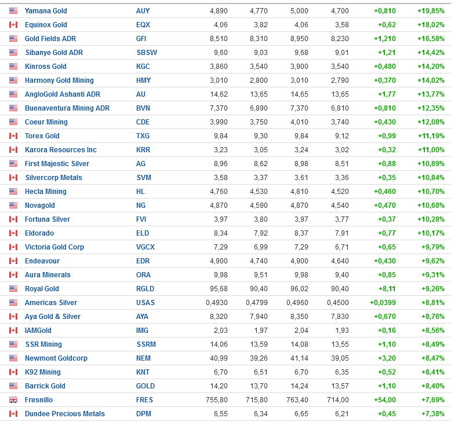
Task: Click the Canadian flag next to Fortuna Silver
Action: [13, 219]
